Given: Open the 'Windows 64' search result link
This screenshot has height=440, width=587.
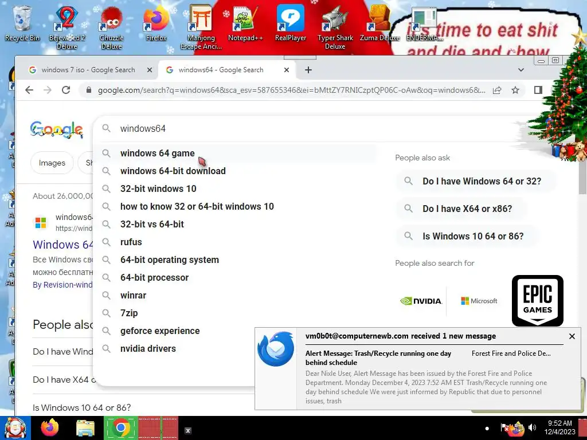Looking at the screenshot, I should pos(63,245).
